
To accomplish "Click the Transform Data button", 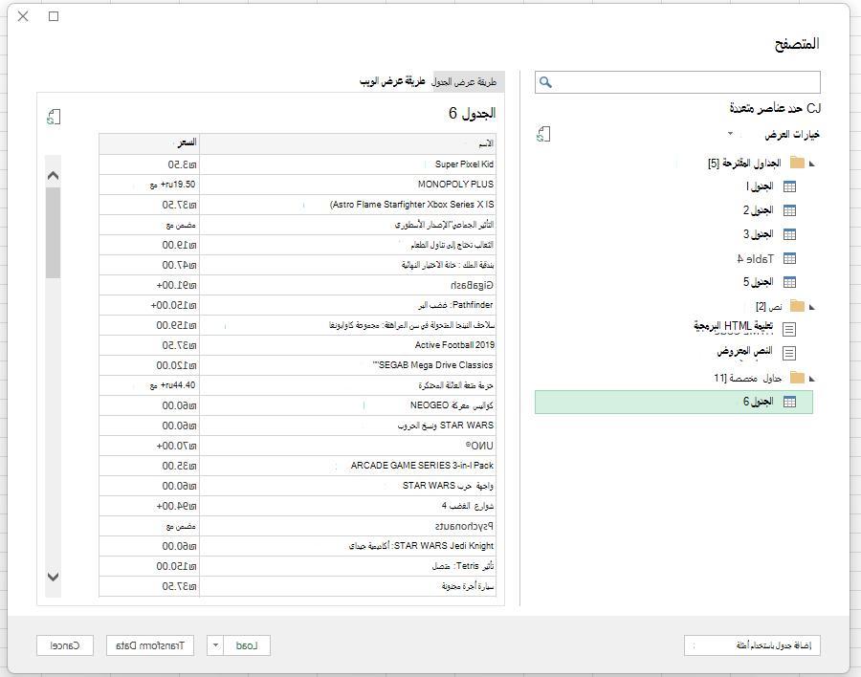I will coord(150,645).
